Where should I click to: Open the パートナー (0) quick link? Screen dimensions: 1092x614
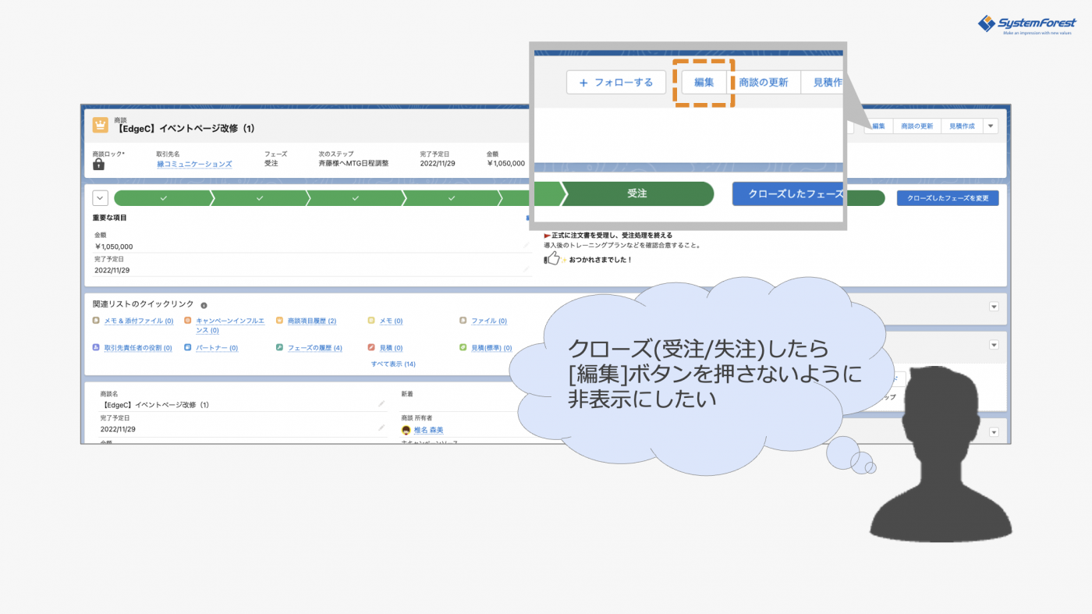[x=217, y=348]
